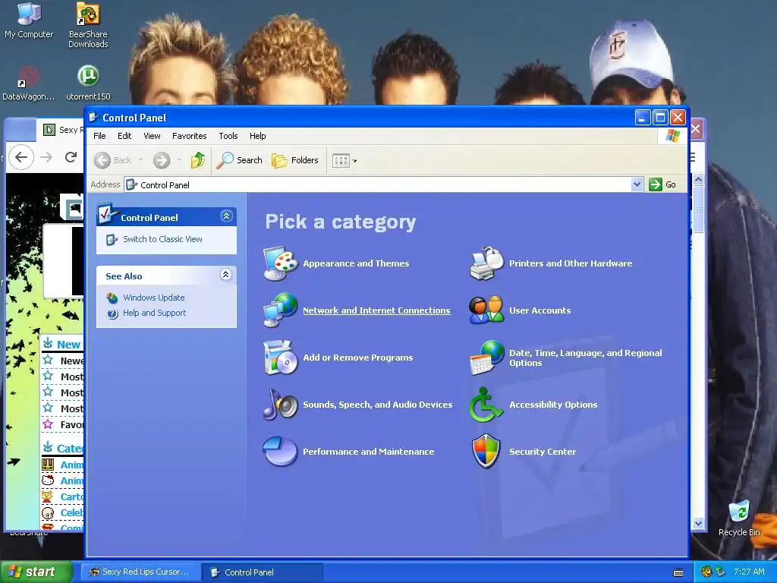
Task: Click the Help and Support link text
Action: click(154, 313)
